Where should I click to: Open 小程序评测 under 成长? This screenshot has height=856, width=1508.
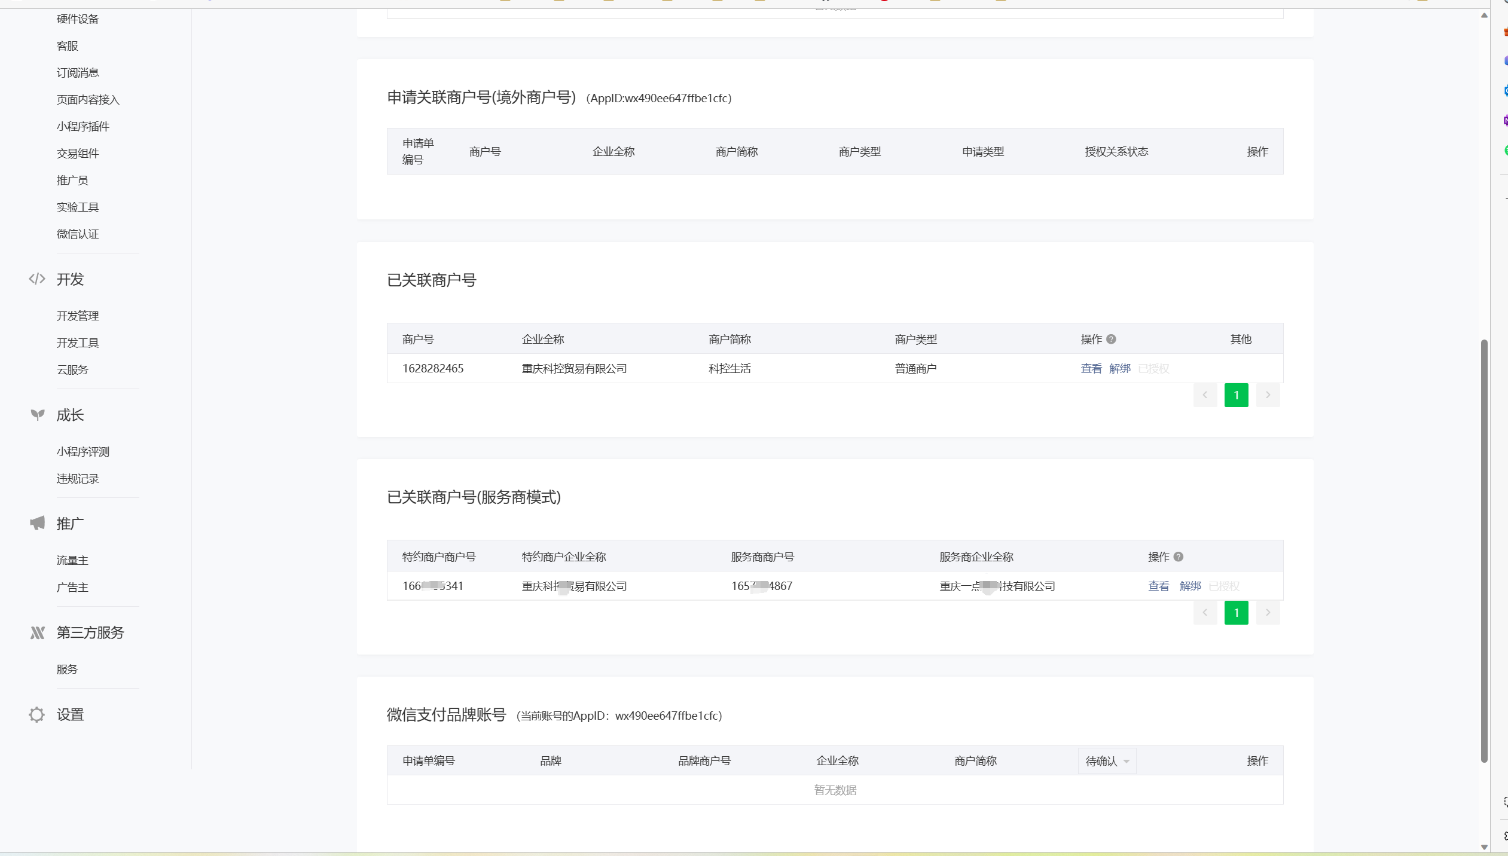pos(83,451)
